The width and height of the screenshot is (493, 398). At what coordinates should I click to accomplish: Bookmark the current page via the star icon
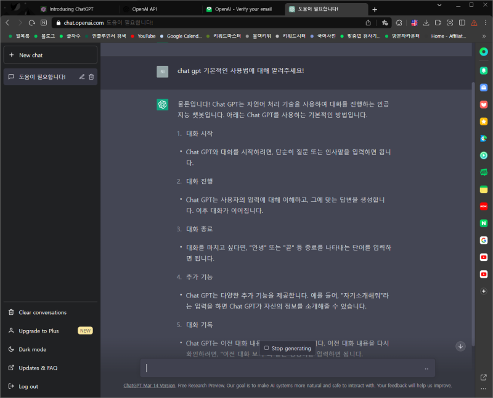tap(385, 21)
